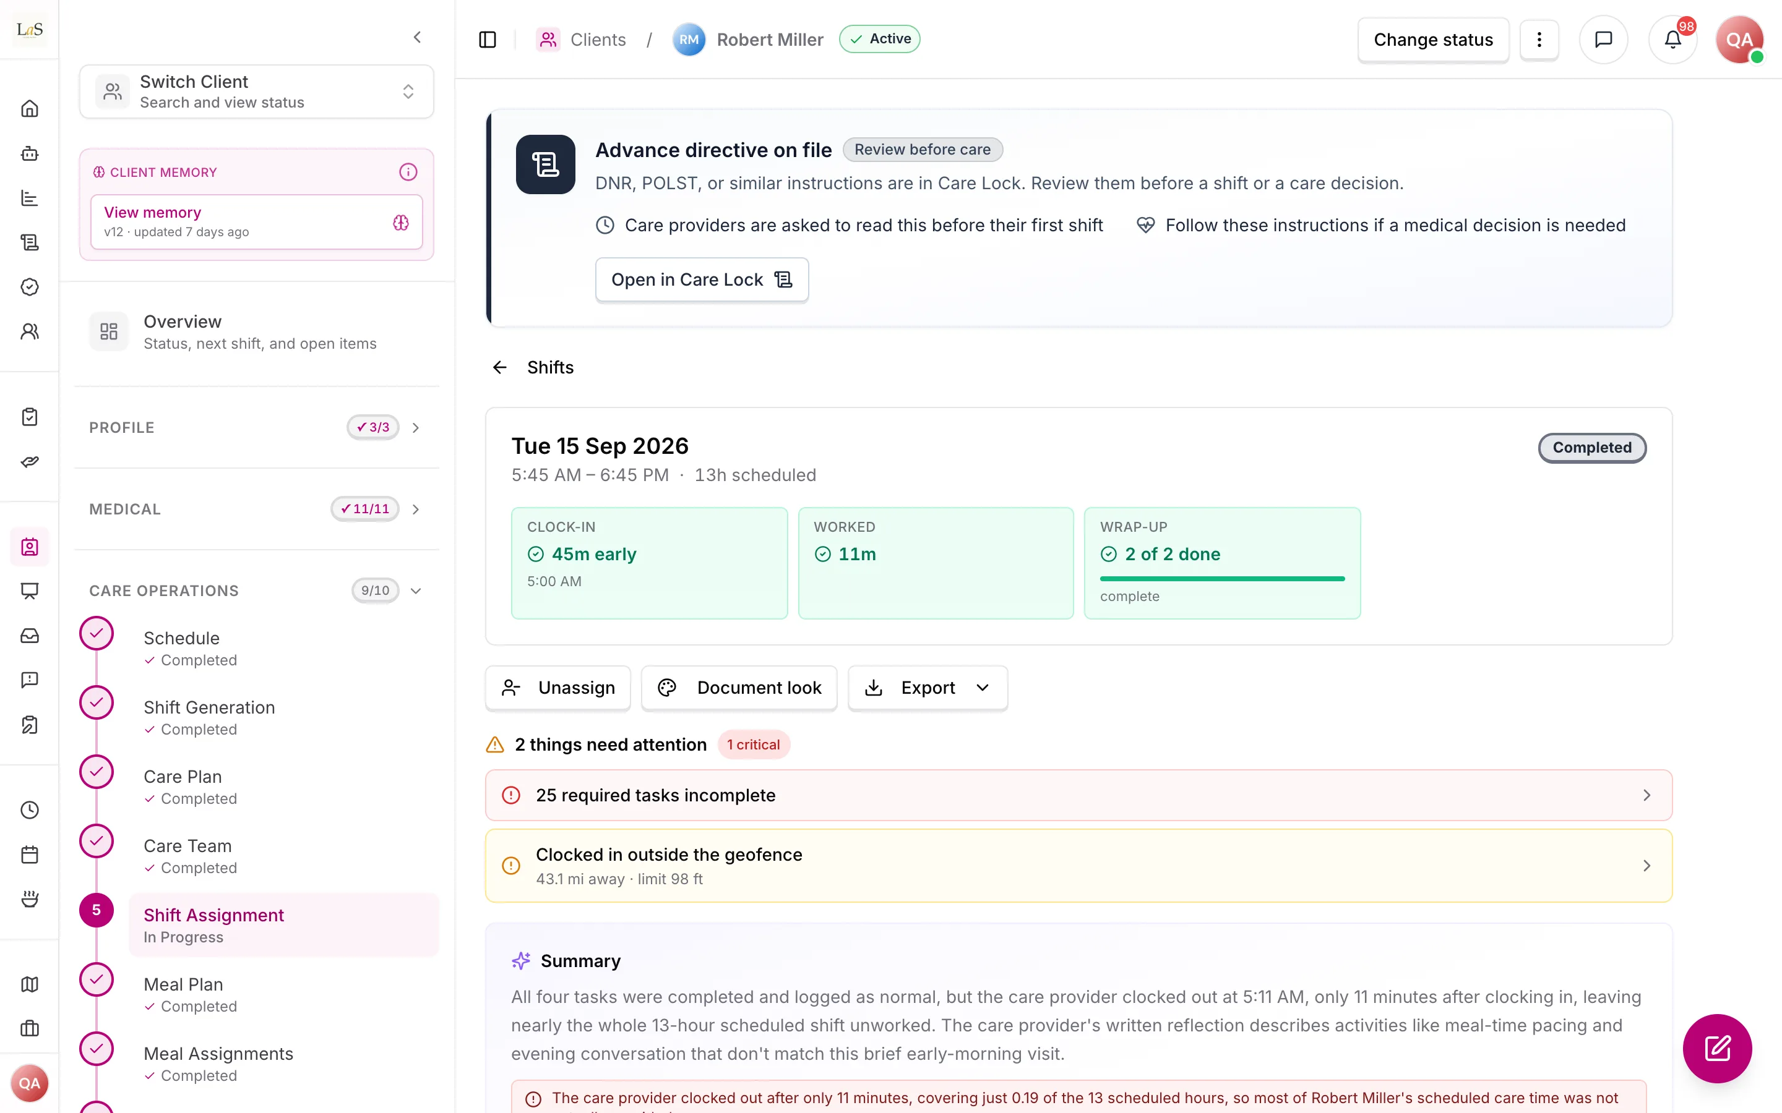The width and height of the screenshot is (1782, 1113).
Task: Click the home icon in left rail
Action: tap(30, 109)
